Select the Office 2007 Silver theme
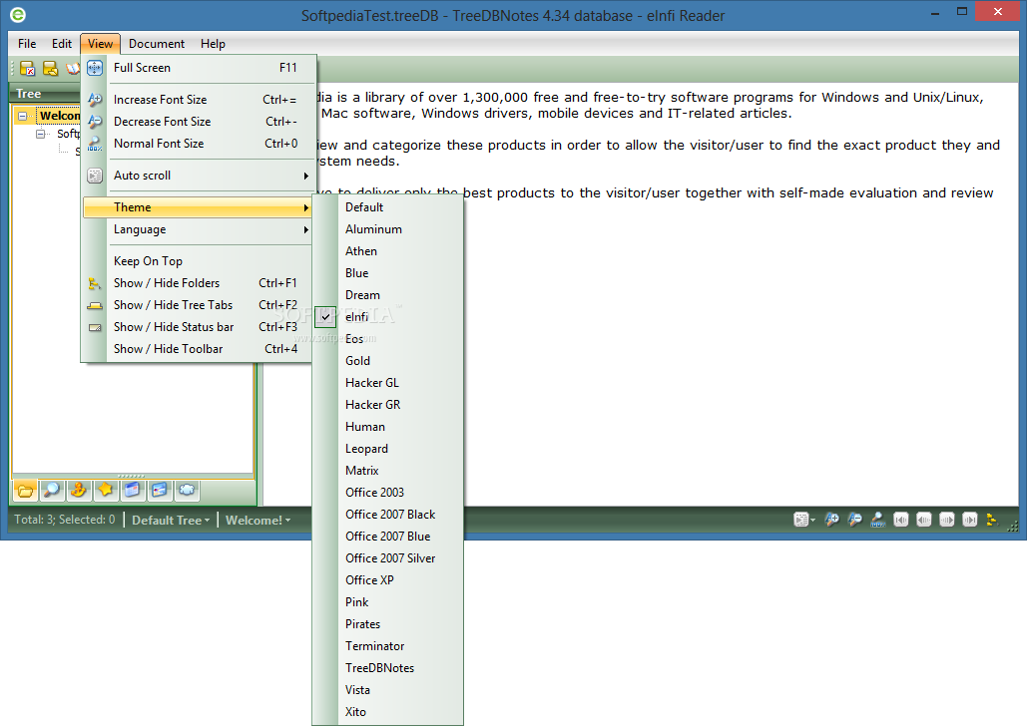 pyautogui.click(x=387, y=558)
